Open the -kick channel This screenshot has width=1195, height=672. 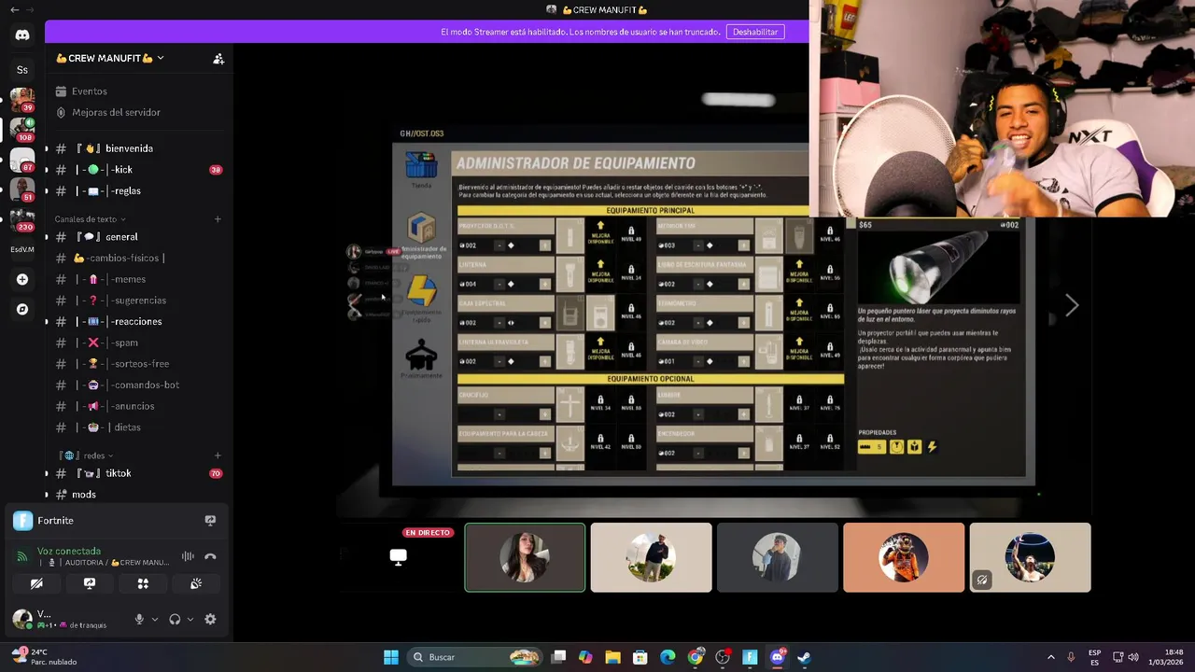(x=138, y=170)
